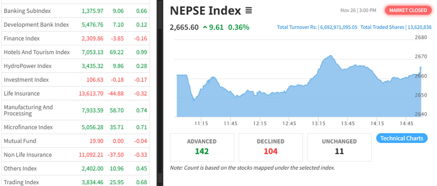
Task: Click the chart peak near 13:15
Action: pos(330,56)
